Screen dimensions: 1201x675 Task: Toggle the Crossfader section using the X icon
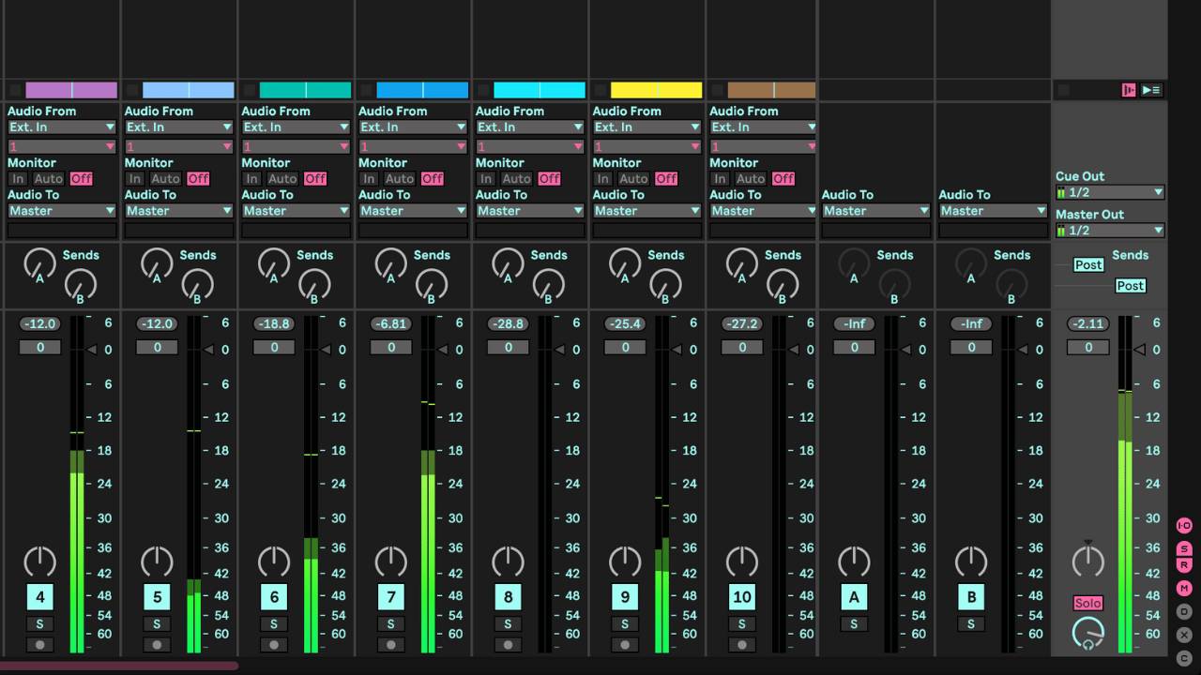point(1183,634)
